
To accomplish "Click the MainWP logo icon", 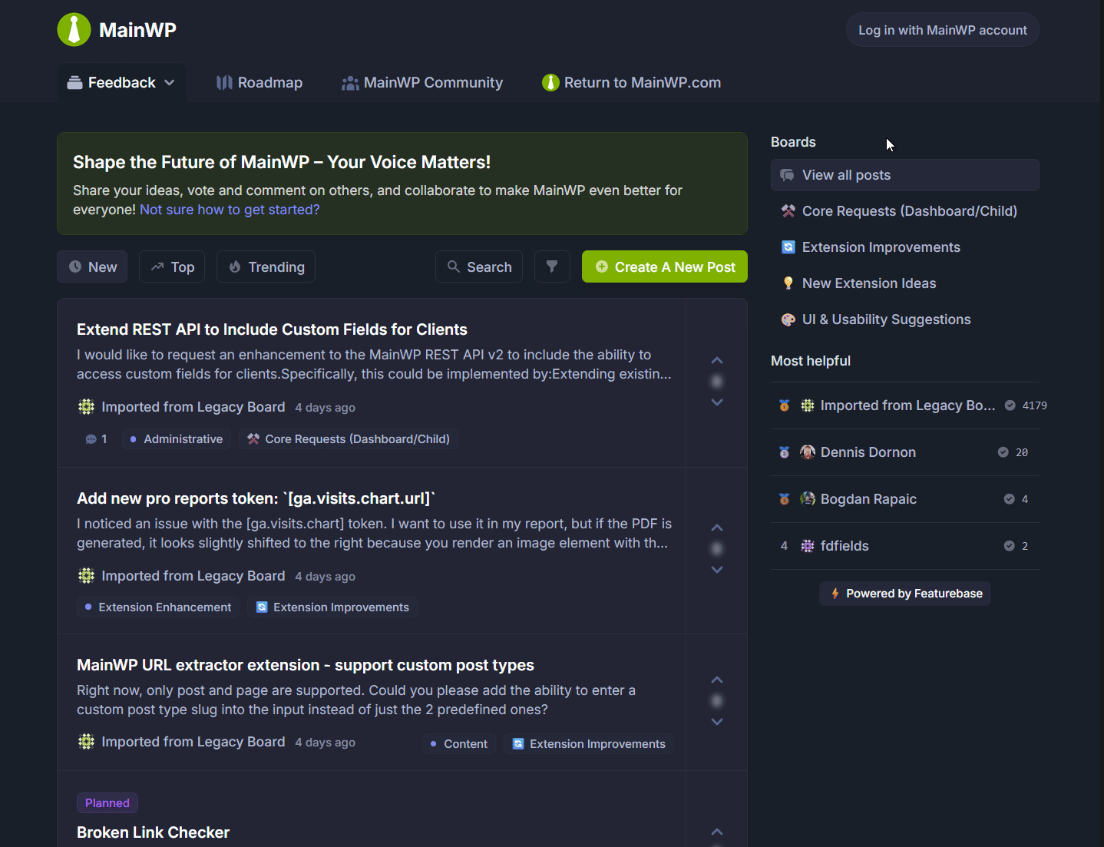I will coord(74,30).
